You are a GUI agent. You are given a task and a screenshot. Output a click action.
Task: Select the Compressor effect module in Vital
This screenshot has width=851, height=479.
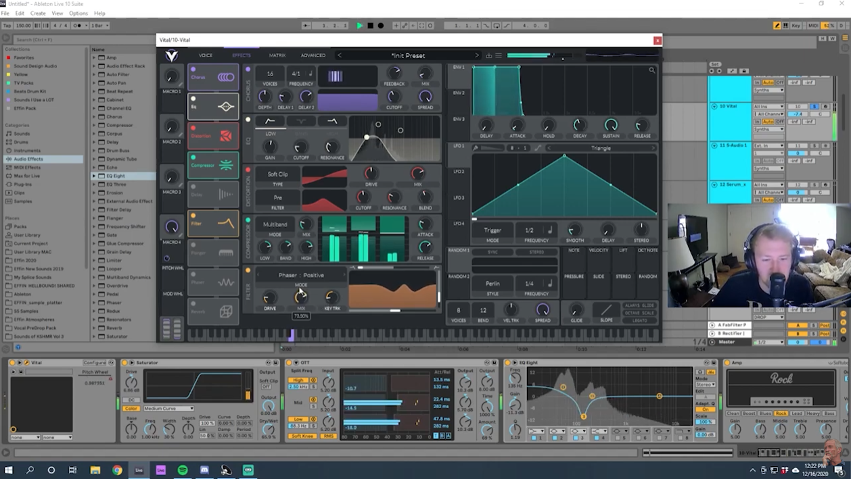(x=213, y=165)
